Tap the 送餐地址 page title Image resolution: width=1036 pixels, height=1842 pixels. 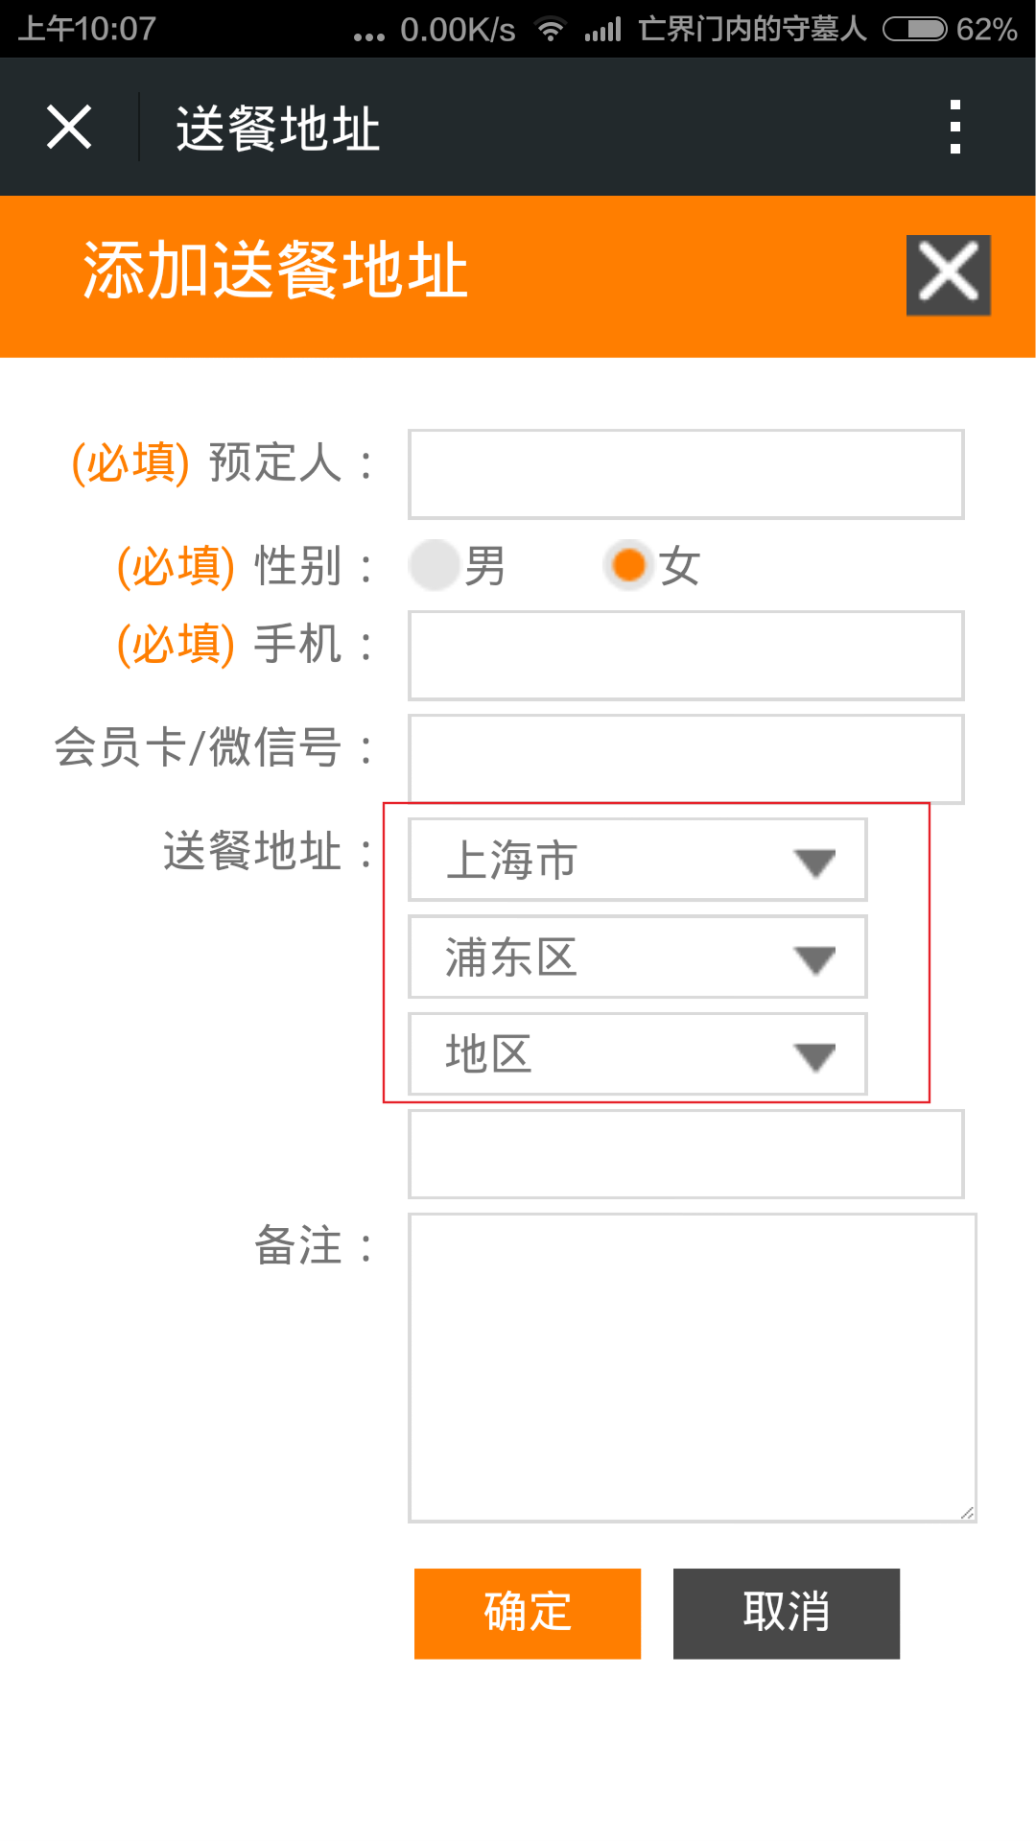(x=278, y=129)
